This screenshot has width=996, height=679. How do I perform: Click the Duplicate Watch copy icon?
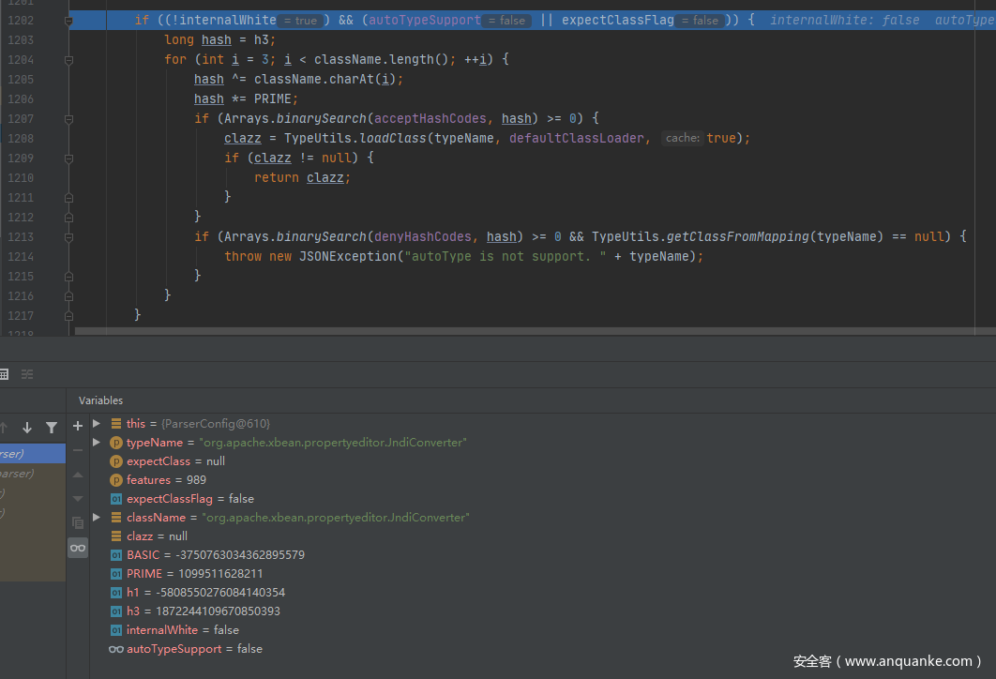[78, 522]
